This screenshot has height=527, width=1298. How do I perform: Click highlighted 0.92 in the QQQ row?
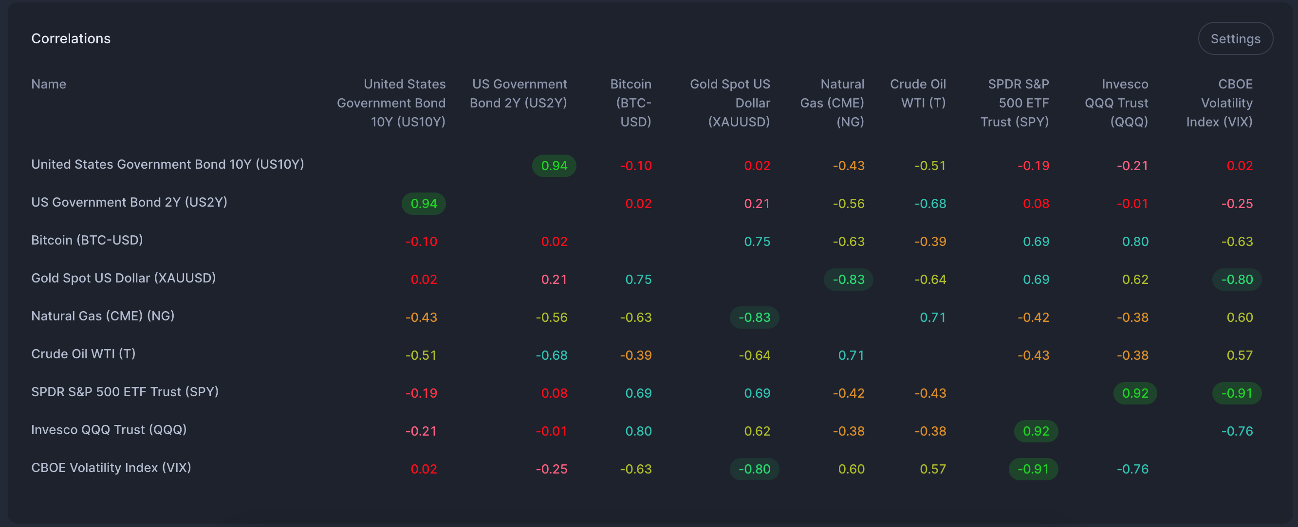point(1036,431)
